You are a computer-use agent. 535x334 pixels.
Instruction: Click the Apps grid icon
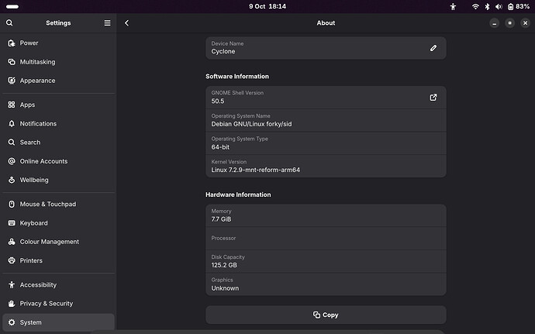click(12, 105)
